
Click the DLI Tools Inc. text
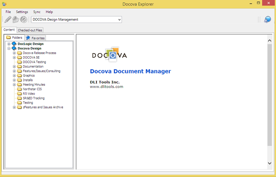pyautogui.click(x=105, y=82)
